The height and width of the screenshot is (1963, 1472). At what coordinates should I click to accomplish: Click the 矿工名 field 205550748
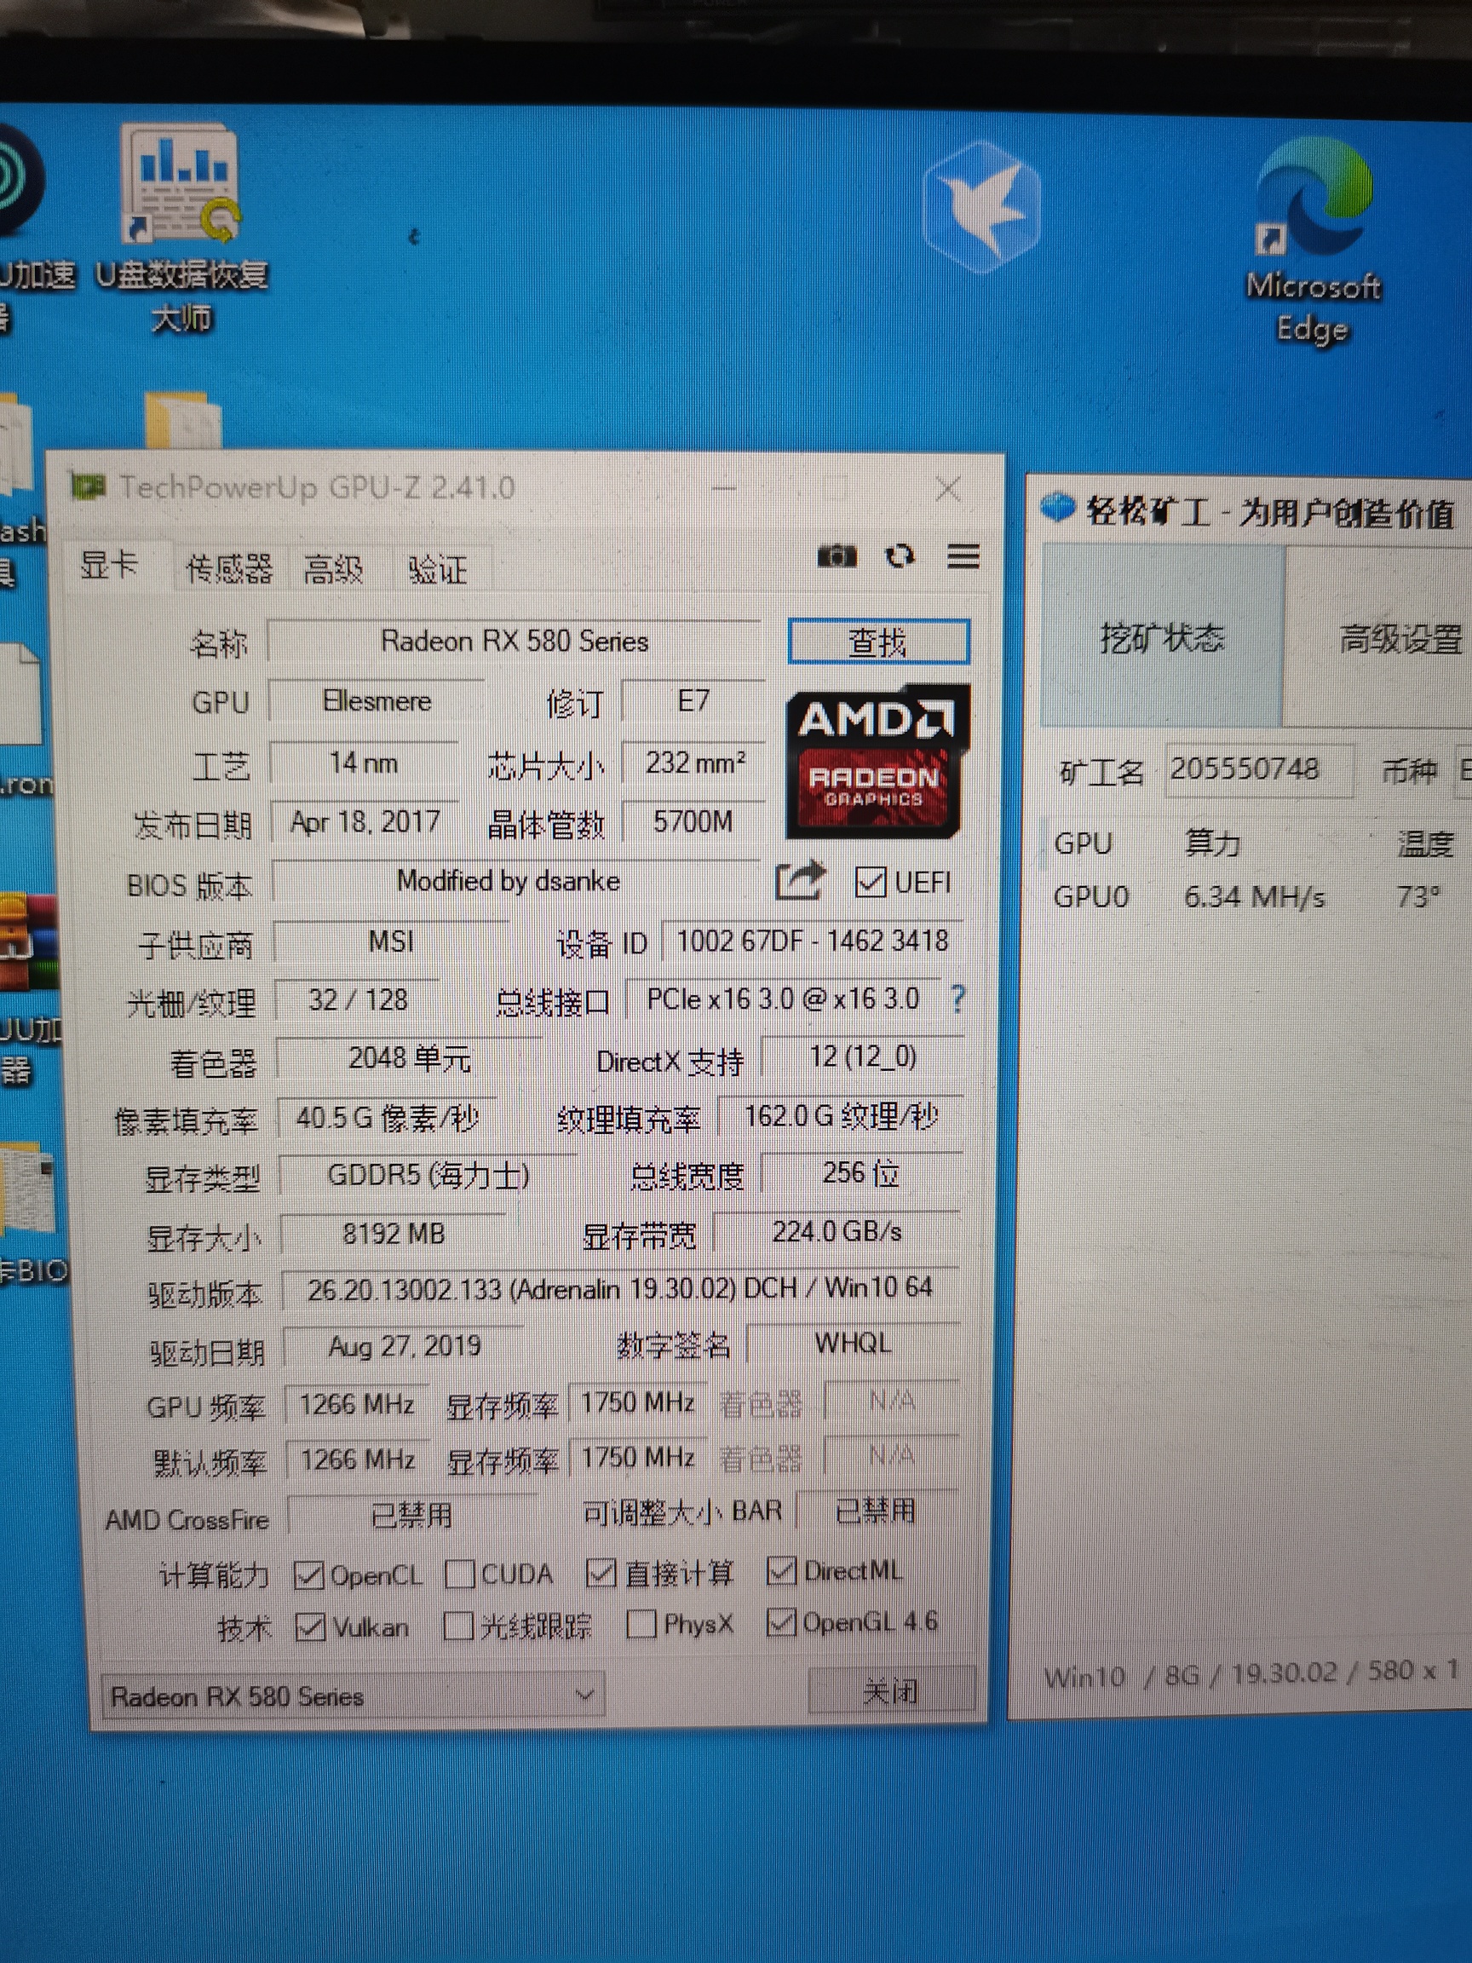pyautogui.click(x=1259, y=769)
